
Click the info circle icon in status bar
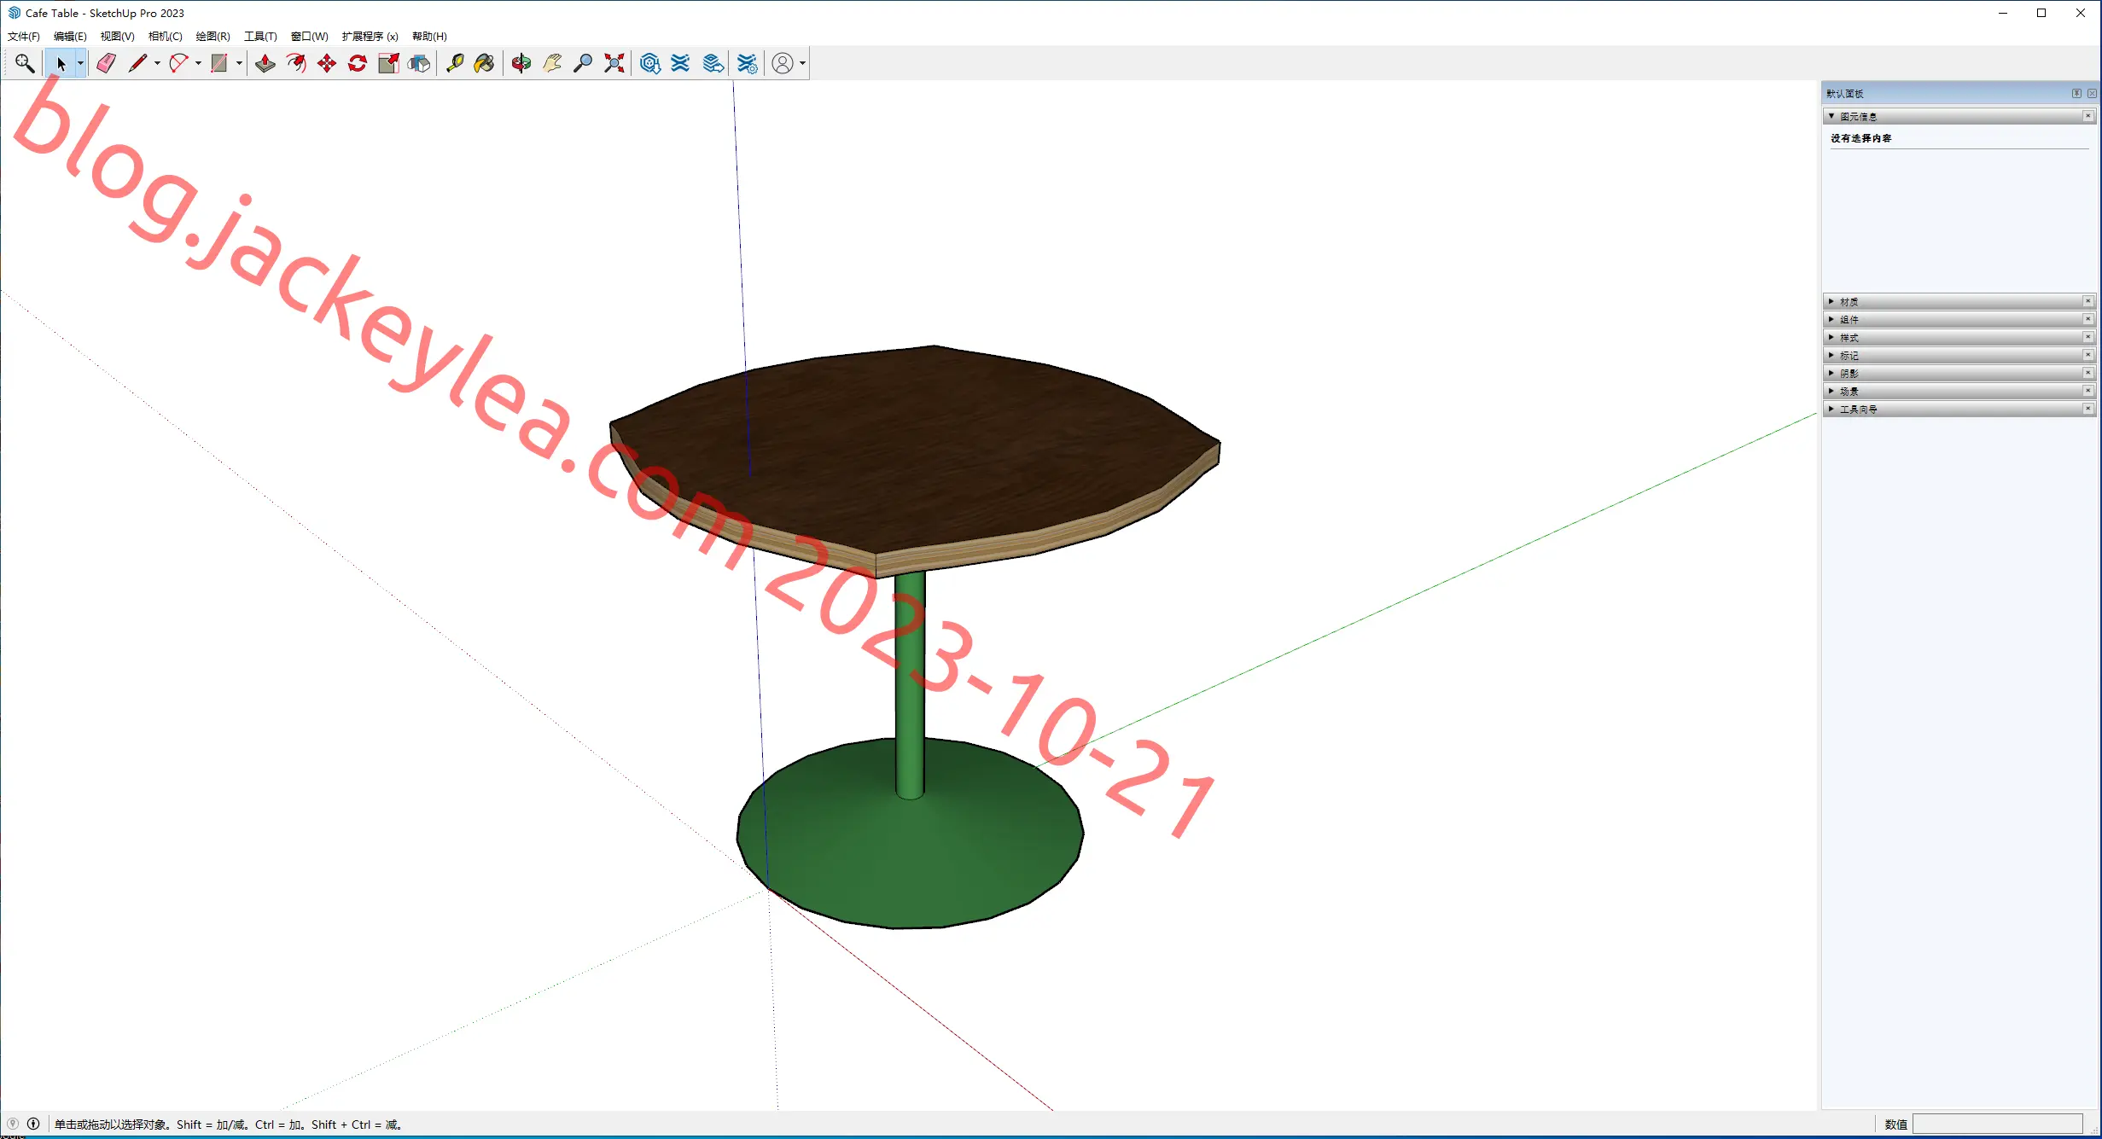click(33, 1124)
